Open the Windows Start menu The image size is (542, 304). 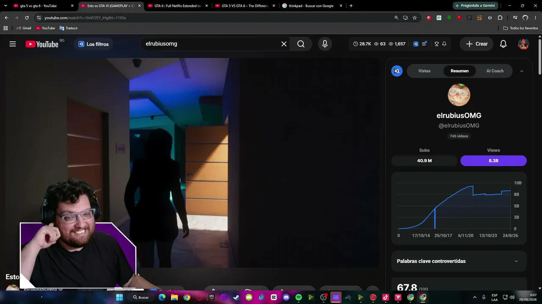pos(119,297)
